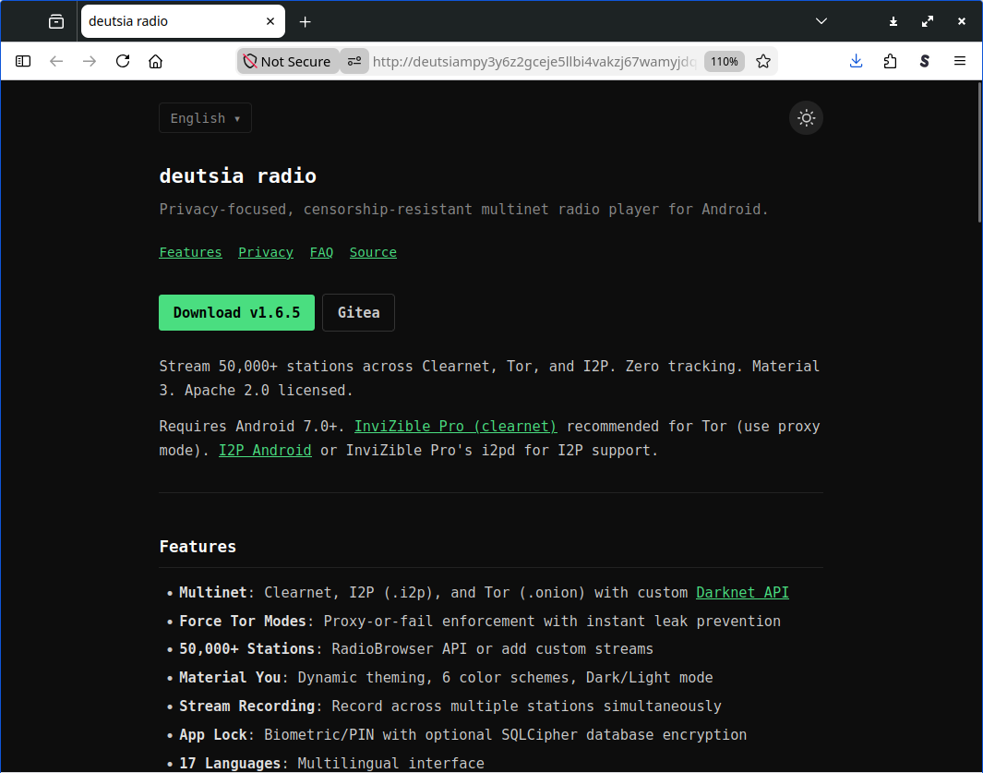
Task: Click the page vertical scrollbar
Action: pos(979,152)
